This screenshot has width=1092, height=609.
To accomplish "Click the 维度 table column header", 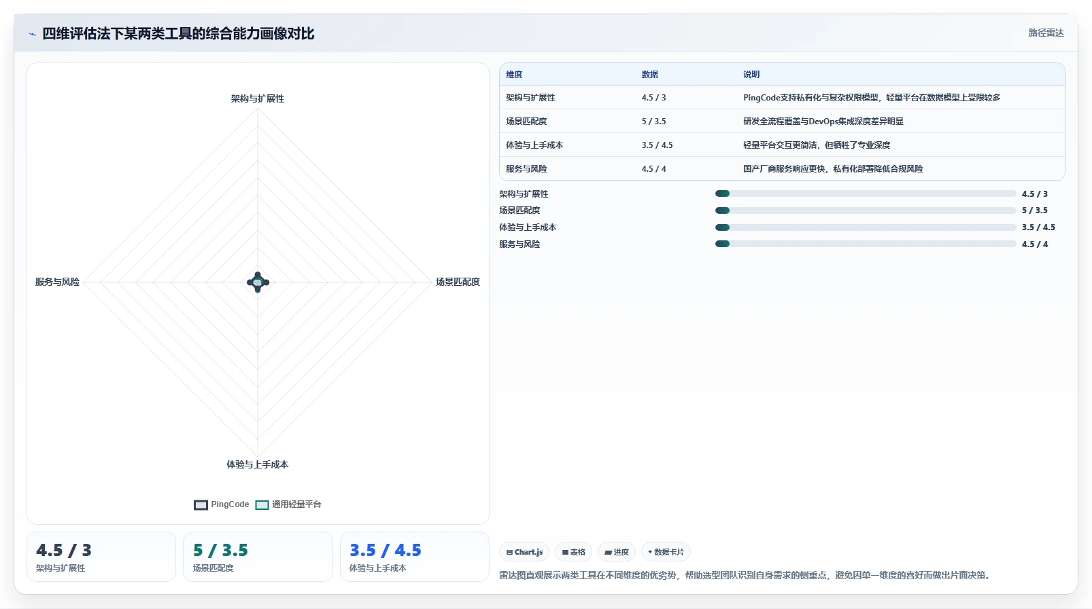I will click(514, 75).
